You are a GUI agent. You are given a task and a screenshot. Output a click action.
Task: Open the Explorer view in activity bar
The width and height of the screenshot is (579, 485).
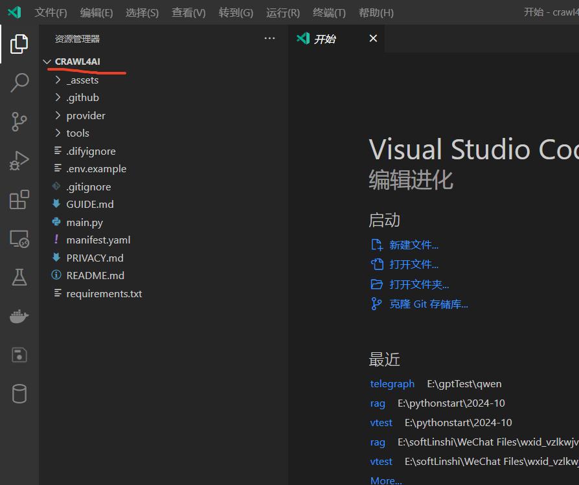tap(19, 44)
